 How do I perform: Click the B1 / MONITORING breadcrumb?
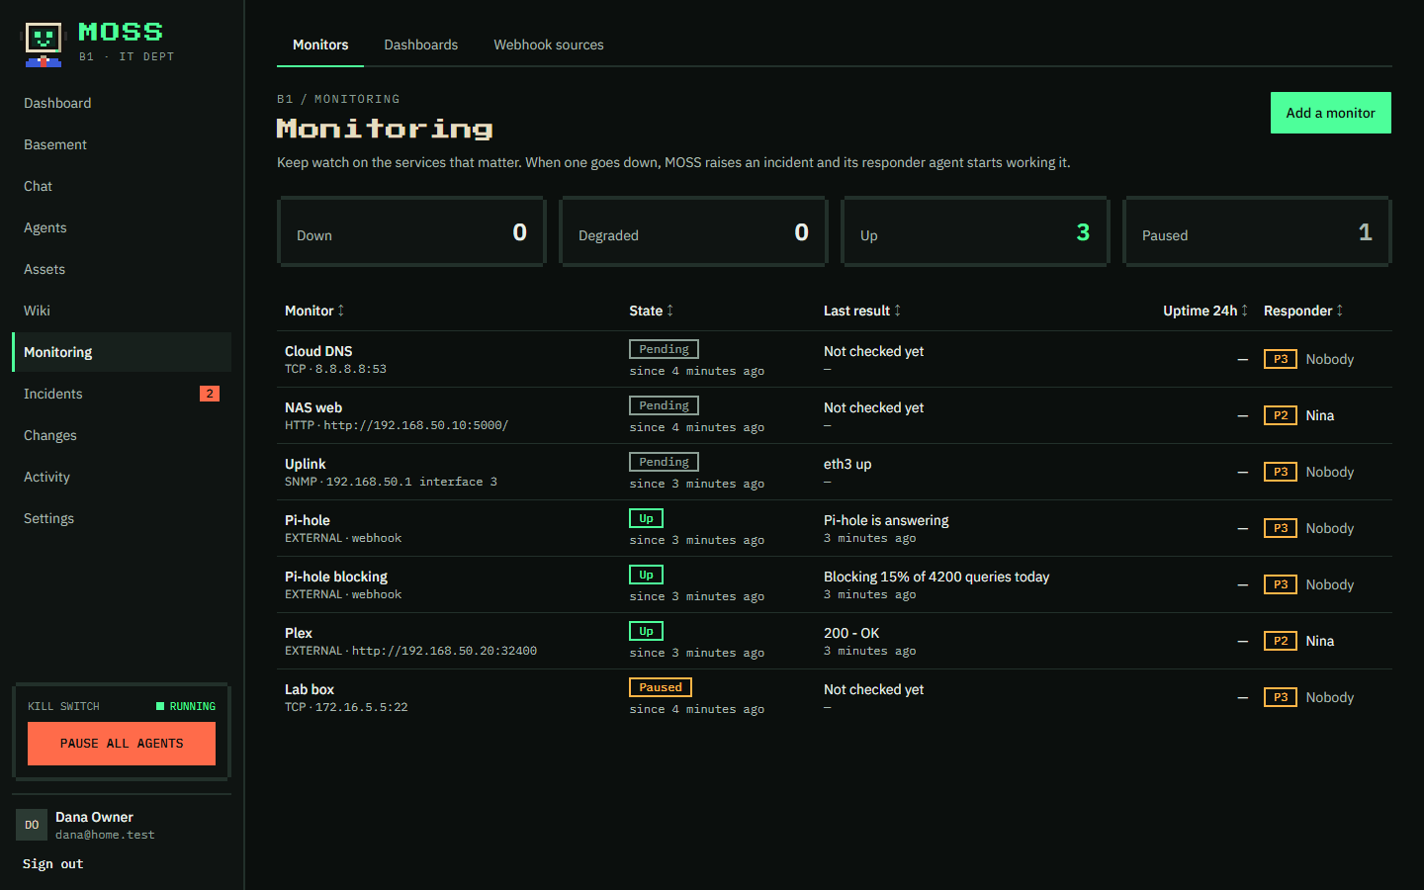pos(338,99)
